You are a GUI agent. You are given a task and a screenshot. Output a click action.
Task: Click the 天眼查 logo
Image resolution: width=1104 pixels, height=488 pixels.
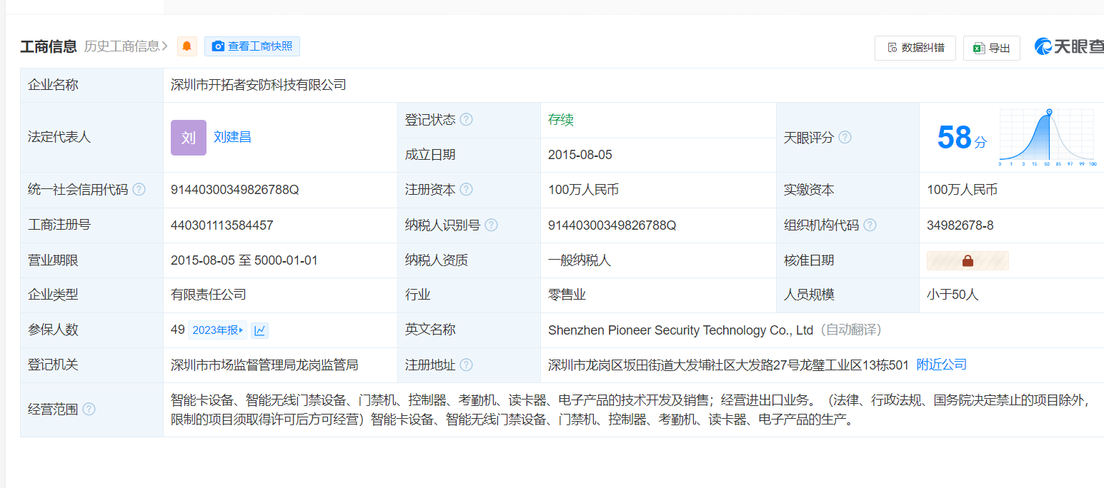1069,47
